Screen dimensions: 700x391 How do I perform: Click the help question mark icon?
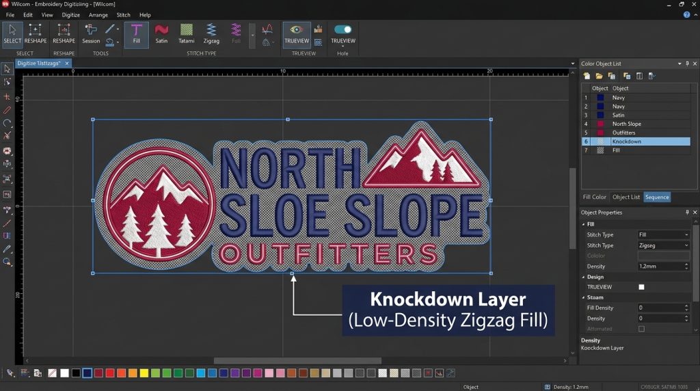coord(686,15)
